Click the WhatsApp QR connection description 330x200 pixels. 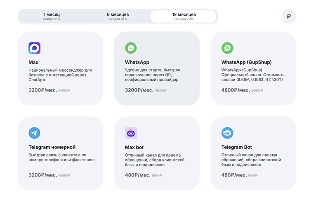[153, 75]
